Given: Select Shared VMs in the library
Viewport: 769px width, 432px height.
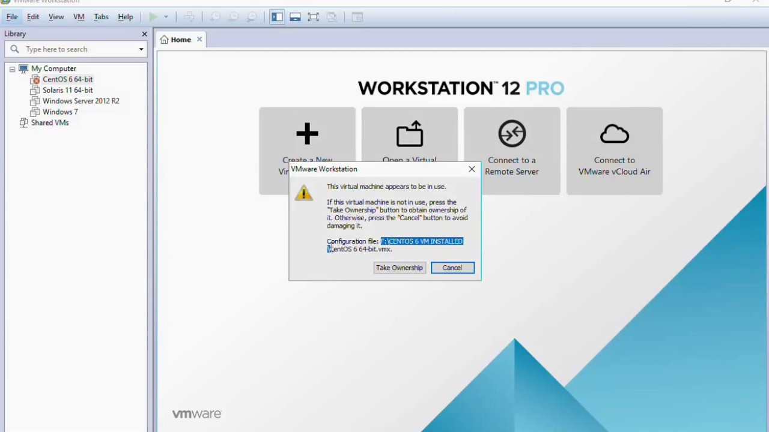Looking at the screenshot, I should pos(50,122).
